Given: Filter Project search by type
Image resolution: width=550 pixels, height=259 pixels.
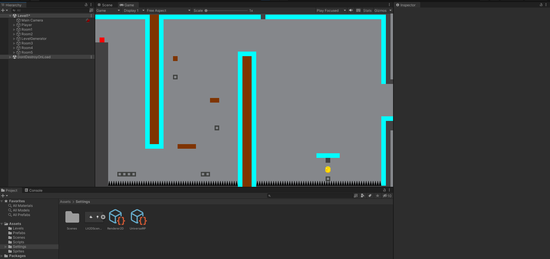Looking at the screenshot, I should tap(363, 196).
